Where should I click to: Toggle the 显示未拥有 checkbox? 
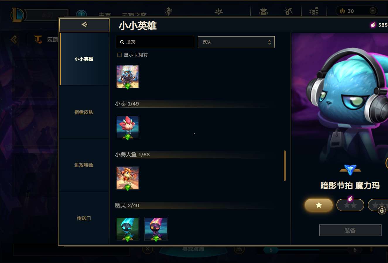pyautogui.click(x=119, y=55)
